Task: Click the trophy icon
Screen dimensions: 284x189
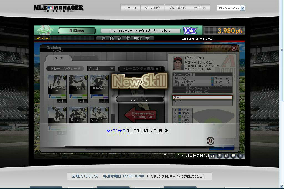Action: (148, 38)
